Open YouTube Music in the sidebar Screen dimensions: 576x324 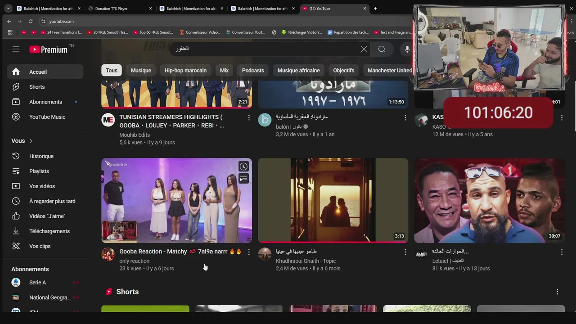(x=45, y=117)
